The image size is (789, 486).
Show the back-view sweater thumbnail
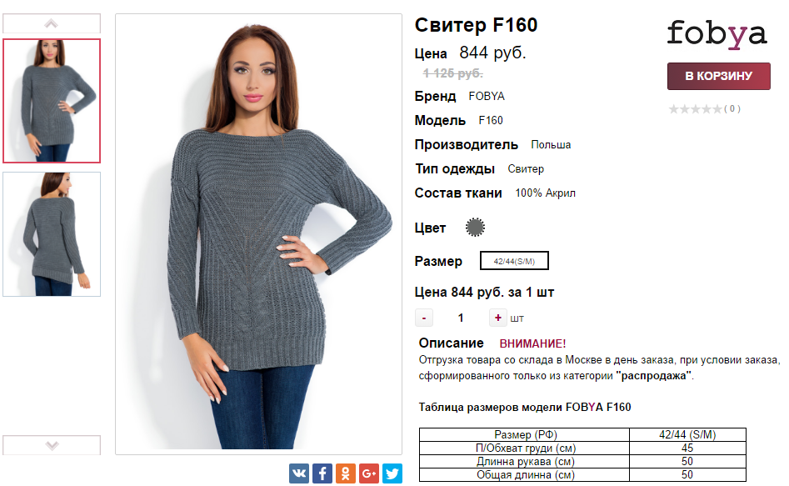pyautogui.click(x=52, y=234)
